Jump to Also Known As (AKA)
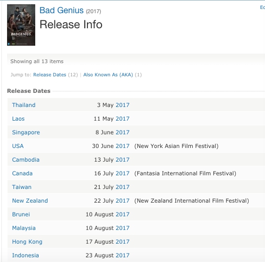 coord(108,75)
